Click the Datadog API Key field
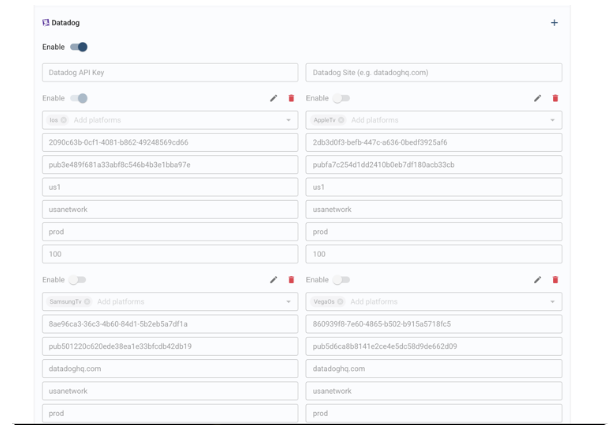 point(170,73)
